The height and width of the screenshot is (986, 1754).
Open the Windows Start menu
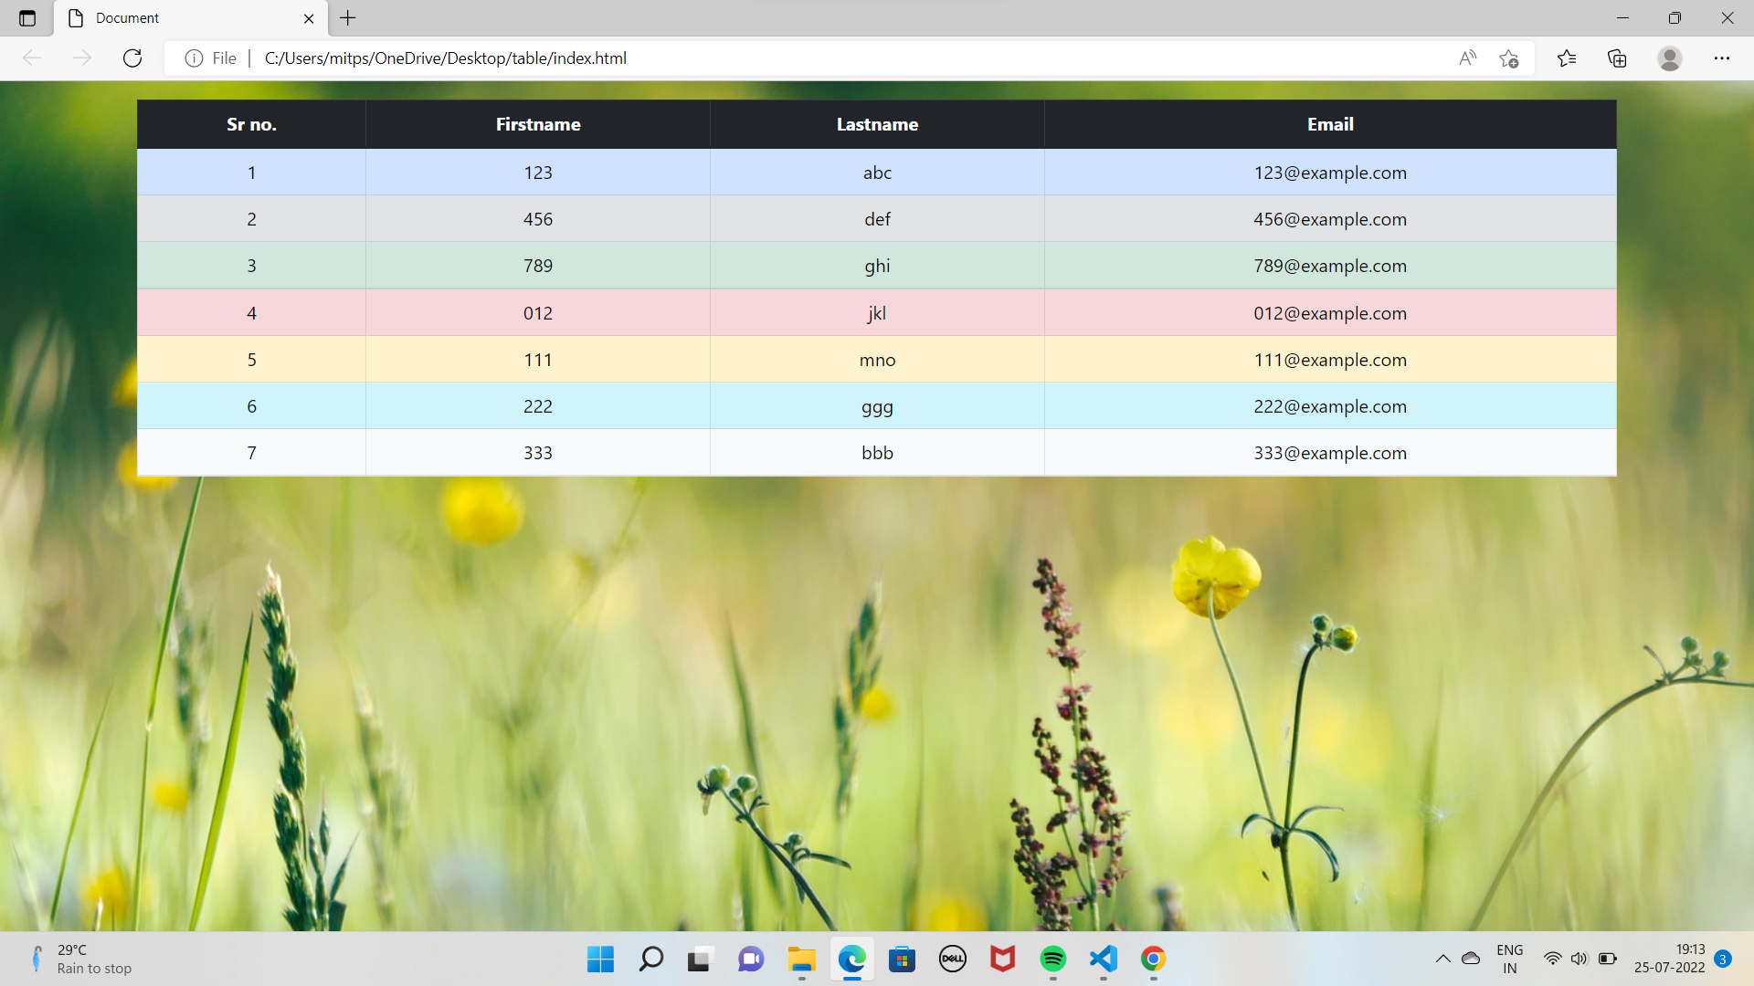[x=600, y=959]
